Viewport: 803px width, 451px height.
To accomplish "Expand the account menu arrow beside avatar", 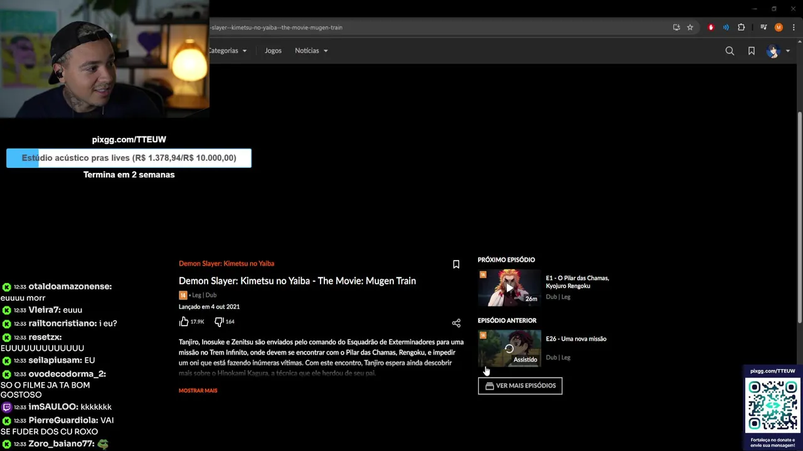I will click(787, 51).
